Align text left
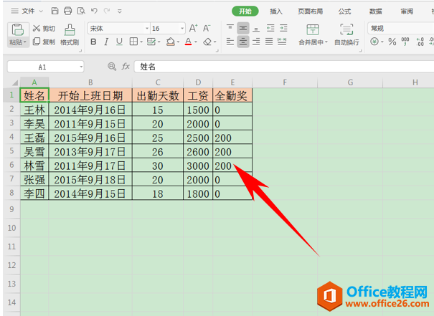 coord(230,42)
